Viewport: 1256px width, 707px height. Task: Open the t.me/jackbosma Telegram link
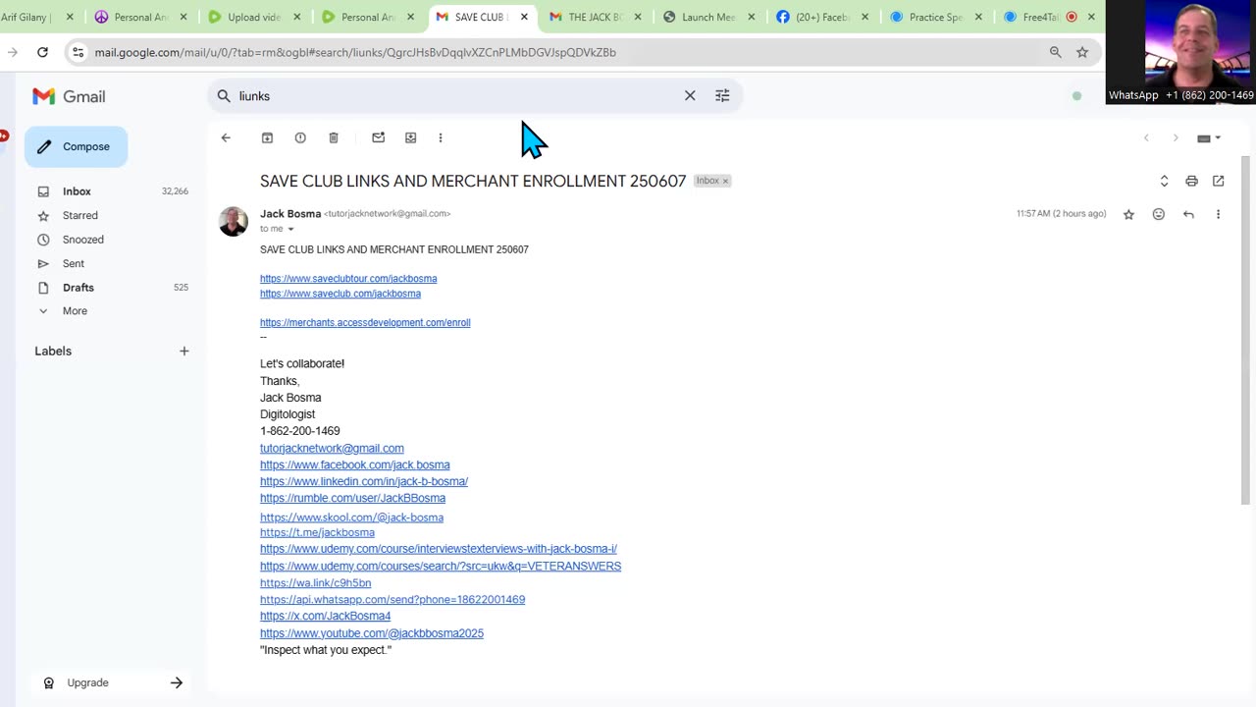point(317,533)
